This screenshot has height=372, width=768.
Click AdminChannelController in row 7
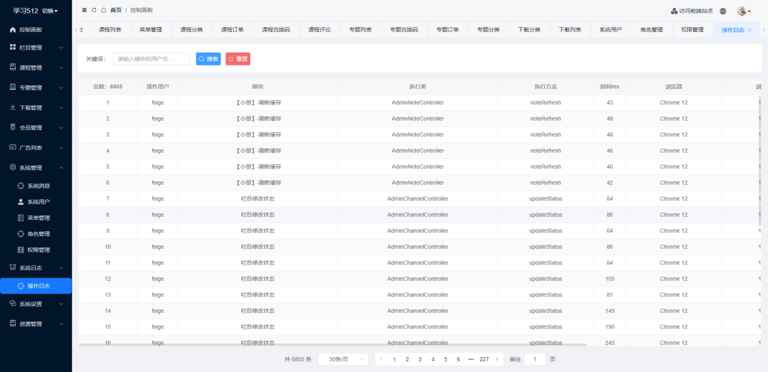[418, 198]
